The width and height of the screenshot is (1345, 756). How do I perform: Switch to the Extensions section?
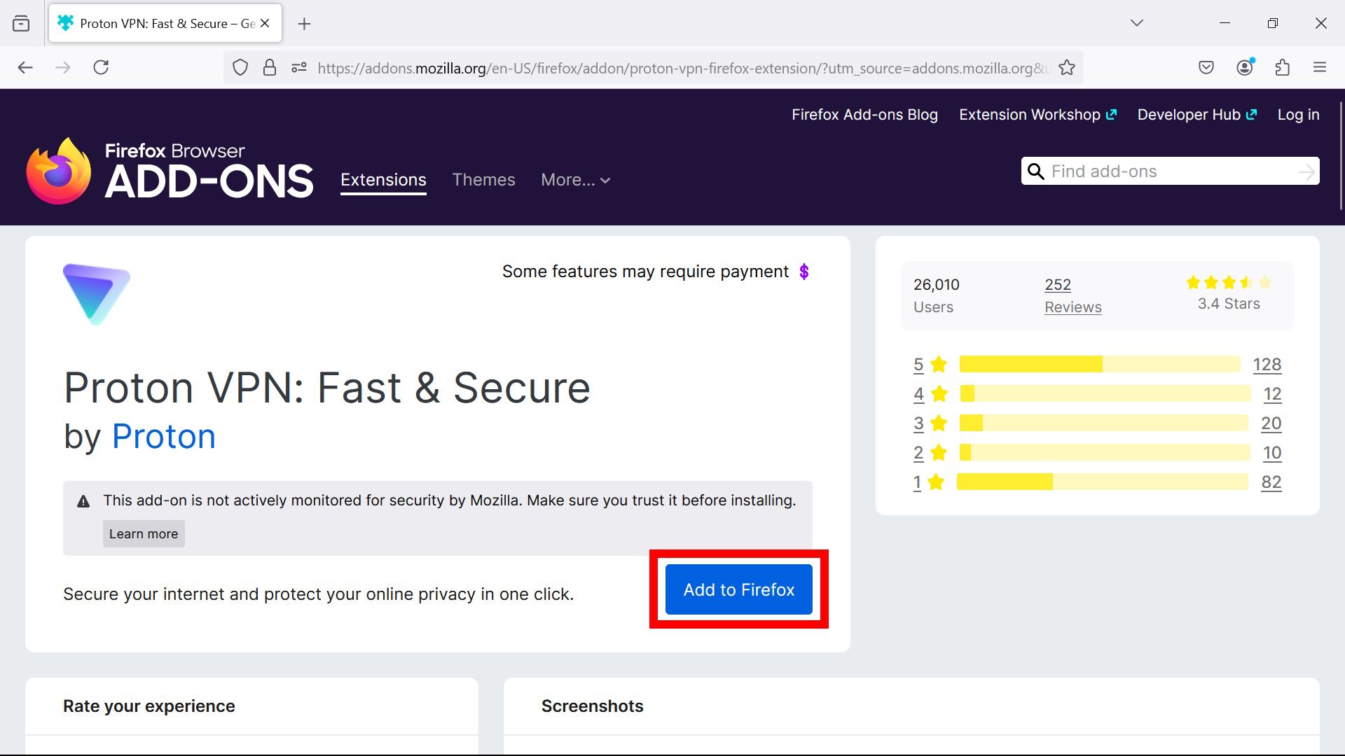382,180
